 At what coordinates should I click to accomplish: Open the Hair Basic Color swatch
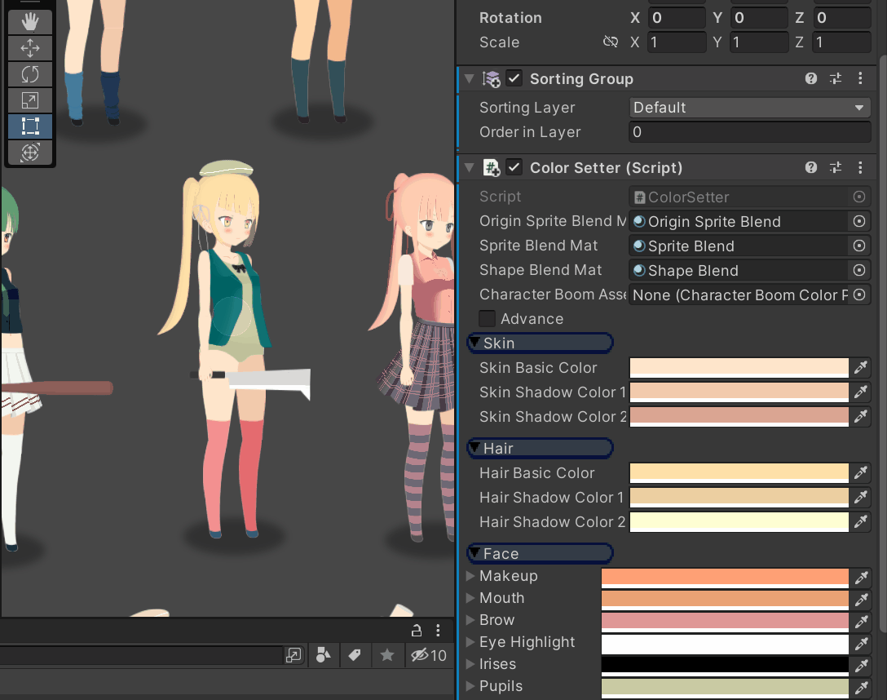(x=739, y=473)
